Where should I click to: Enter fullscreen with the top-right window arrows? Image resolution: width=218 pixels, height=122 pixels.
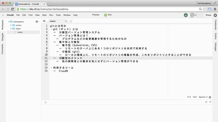(x=215, y=3)
